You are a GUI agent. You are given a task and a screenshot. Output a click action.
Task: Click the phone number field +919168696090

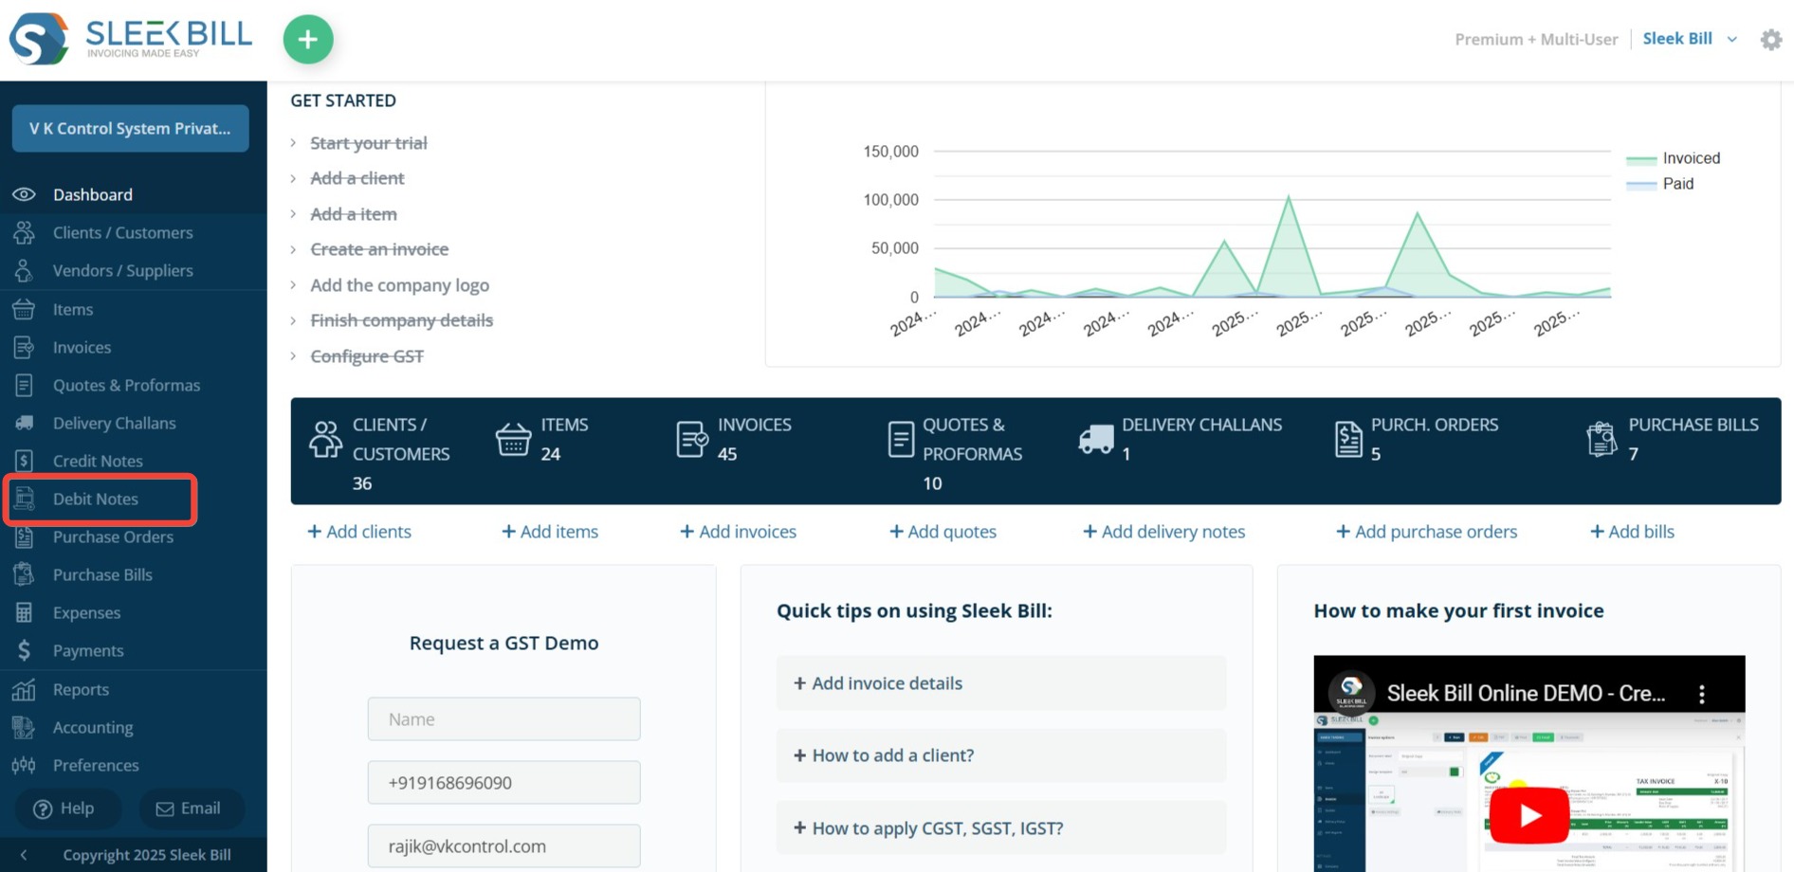(504, 783)
